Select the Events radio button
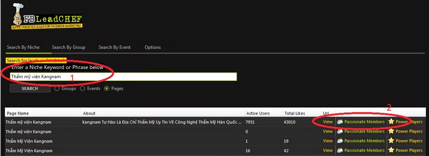 [x=82, y=88]
